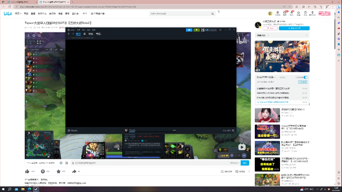342x192 pixels.
Task: Give coins with the coin icon below video
Action: (43, 172)
